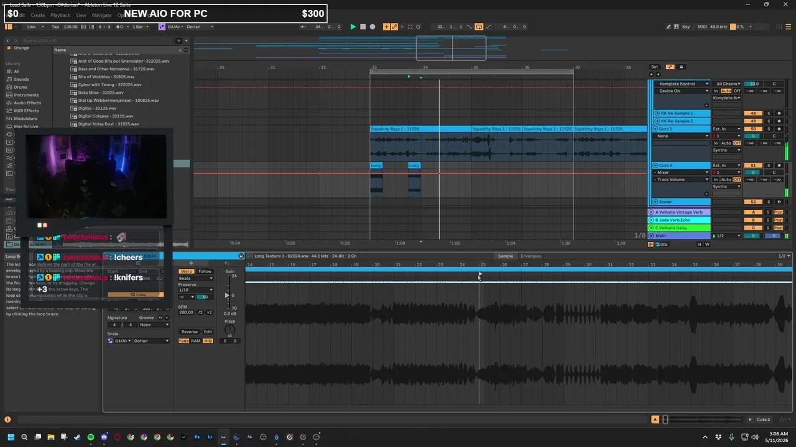The image size is (796, 447).
Task: Open the View menu
Action: (x=81, y=15)
